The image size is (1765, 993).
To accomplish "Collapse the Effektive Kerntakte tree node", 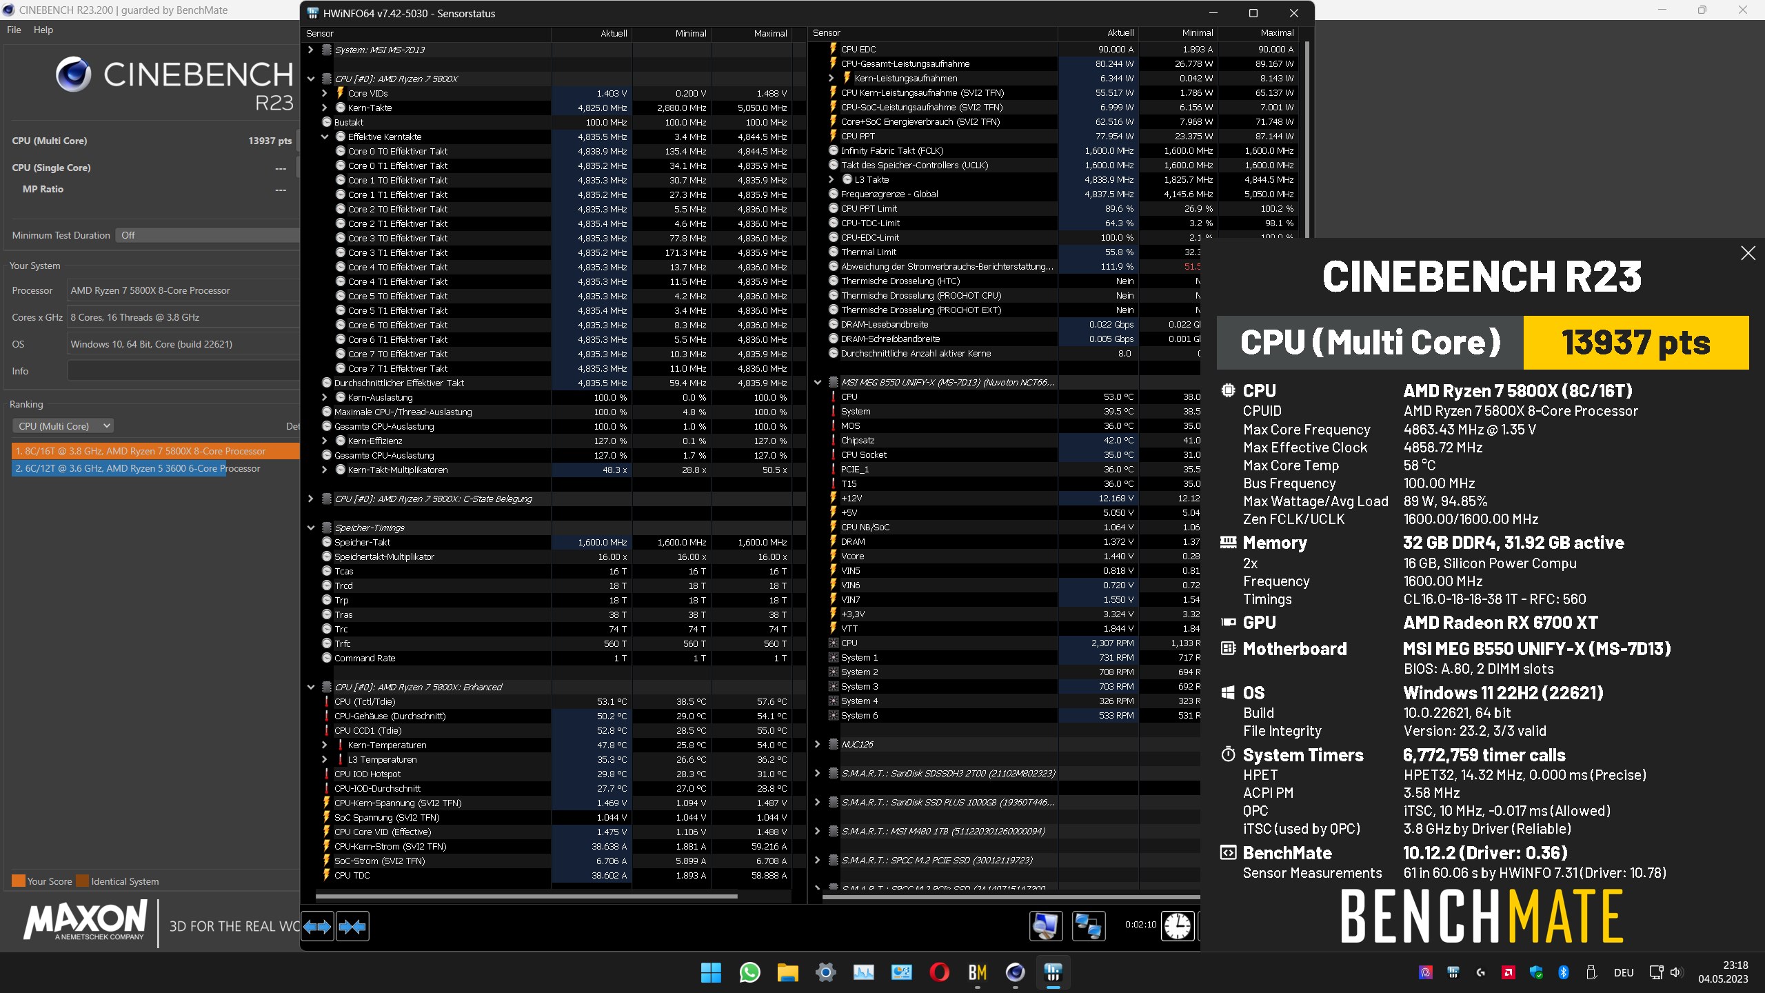I will [325, 137].
